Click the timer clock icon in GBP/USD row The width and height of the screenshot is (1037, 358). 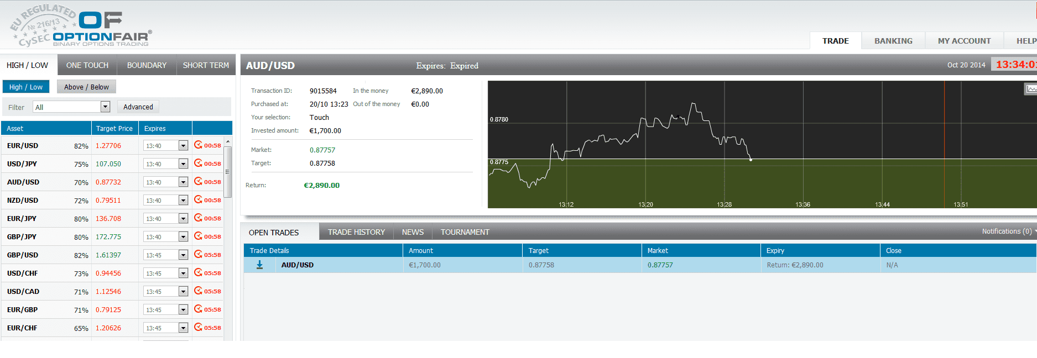[198, 255]
